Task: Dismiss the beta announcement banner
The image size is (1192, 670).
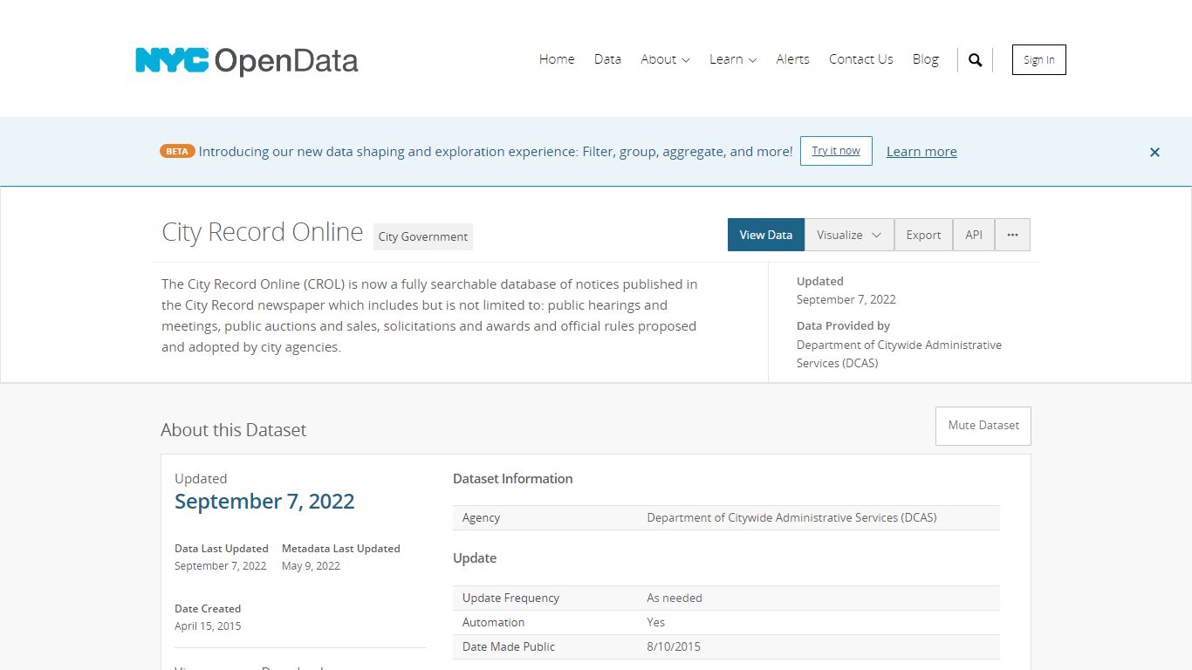Action: (x=1154, y=152)
